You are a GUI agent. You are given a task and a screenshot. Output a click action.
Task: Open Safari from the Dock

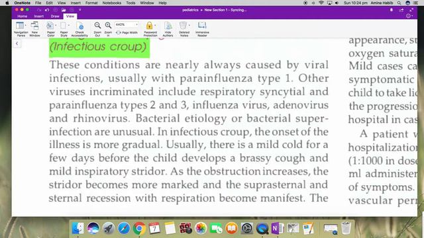[x=124, y=228]
